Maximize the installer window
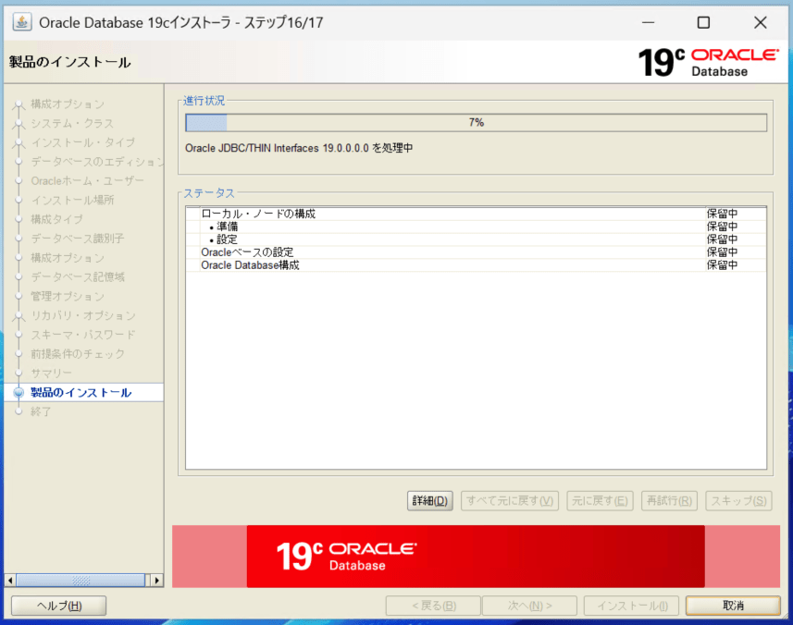The width and height of the screenshot is (793, 625). (x=703, y=22)
